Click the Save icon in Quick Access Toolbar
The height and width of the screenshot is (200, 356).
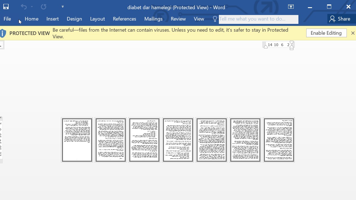coord(6,7)
